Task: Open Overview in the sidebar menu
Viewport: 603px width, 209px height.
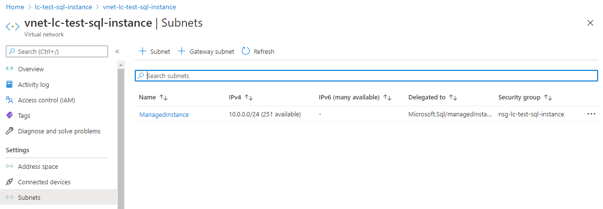Action: tap(31, 69)
